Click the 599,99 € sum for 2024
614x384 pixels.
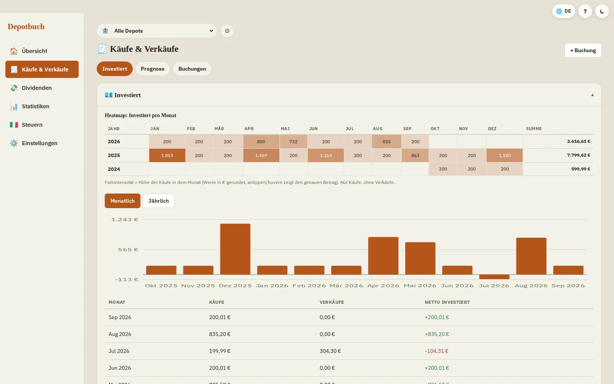(x=581, y=169)
